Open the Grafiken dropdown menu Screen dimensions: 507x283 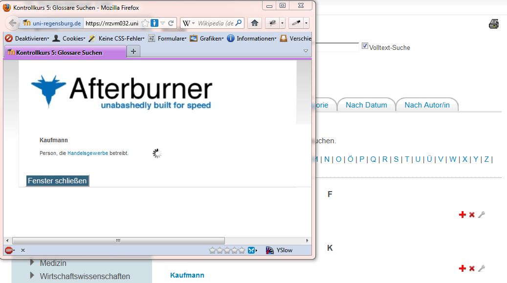click(x=207, y=38)
